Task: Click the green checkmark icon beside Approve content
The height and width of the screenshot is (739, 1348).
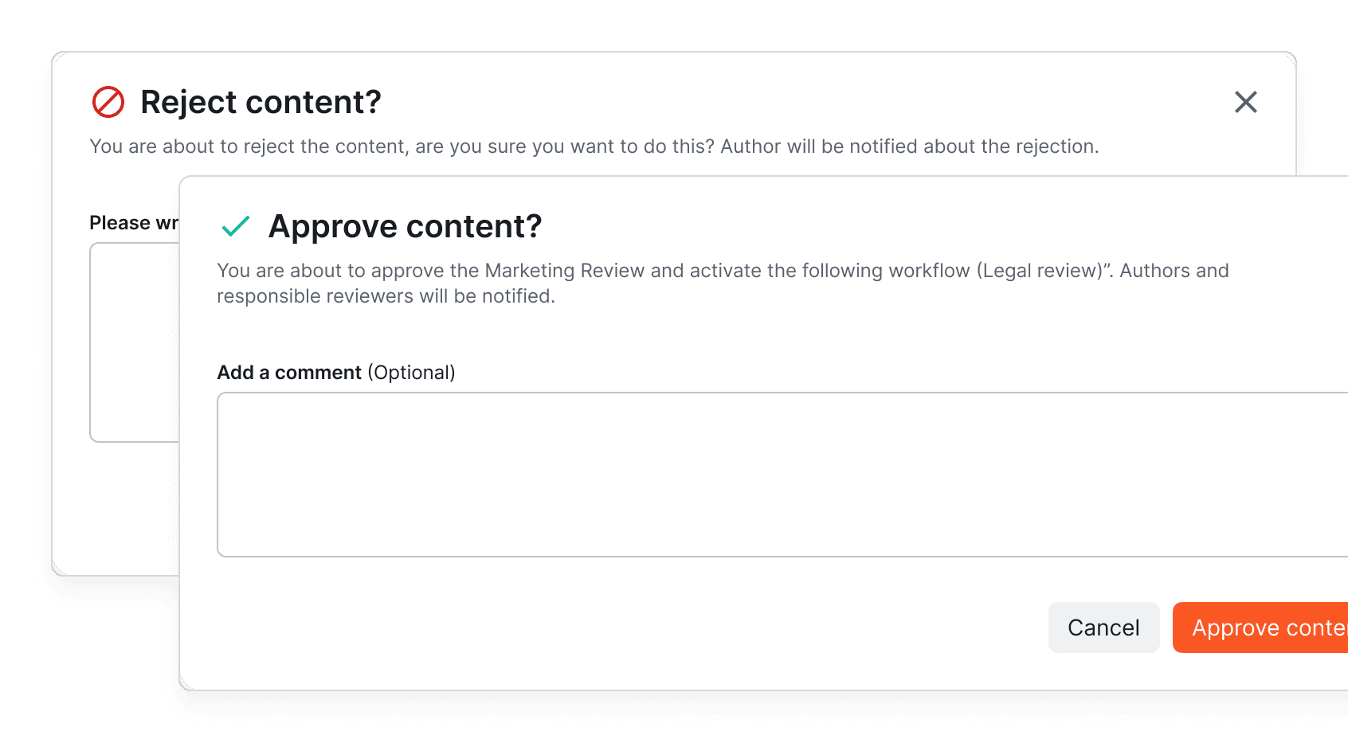Action: pyautogui.click(x=234, y=228)
